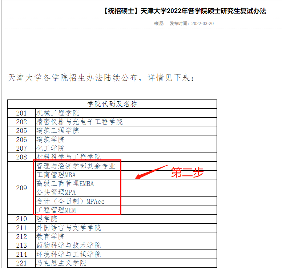The image size is (282, 268).
Task: Open the 高级工商管理EMBA link
Action: [65, 184]
